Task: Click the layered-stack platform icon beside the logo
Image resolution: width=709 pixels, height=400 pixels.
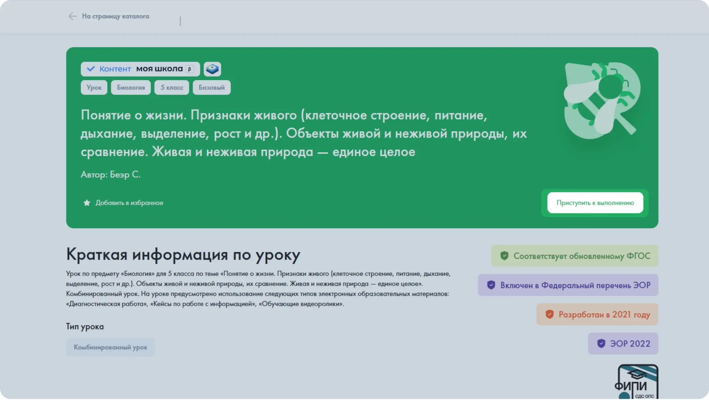Action: pos(212,69)
